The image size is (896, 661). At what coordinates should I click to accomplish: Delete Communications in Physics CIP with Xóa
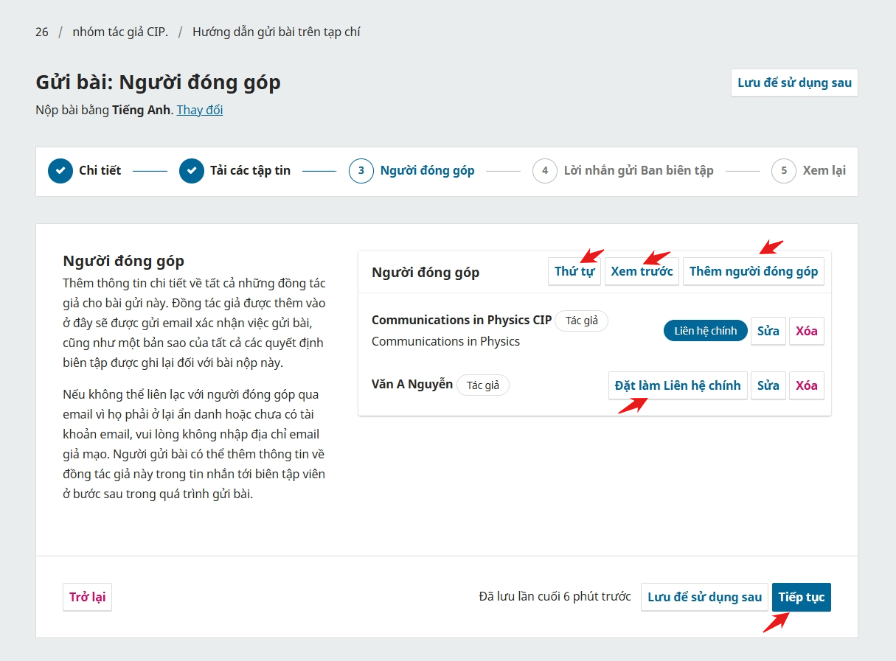806,331
